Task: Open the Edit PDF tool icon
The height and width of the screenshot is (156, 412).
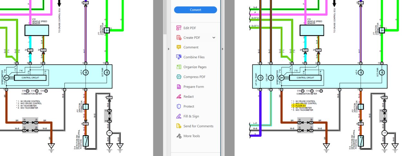Action: (x=179, y=28)
